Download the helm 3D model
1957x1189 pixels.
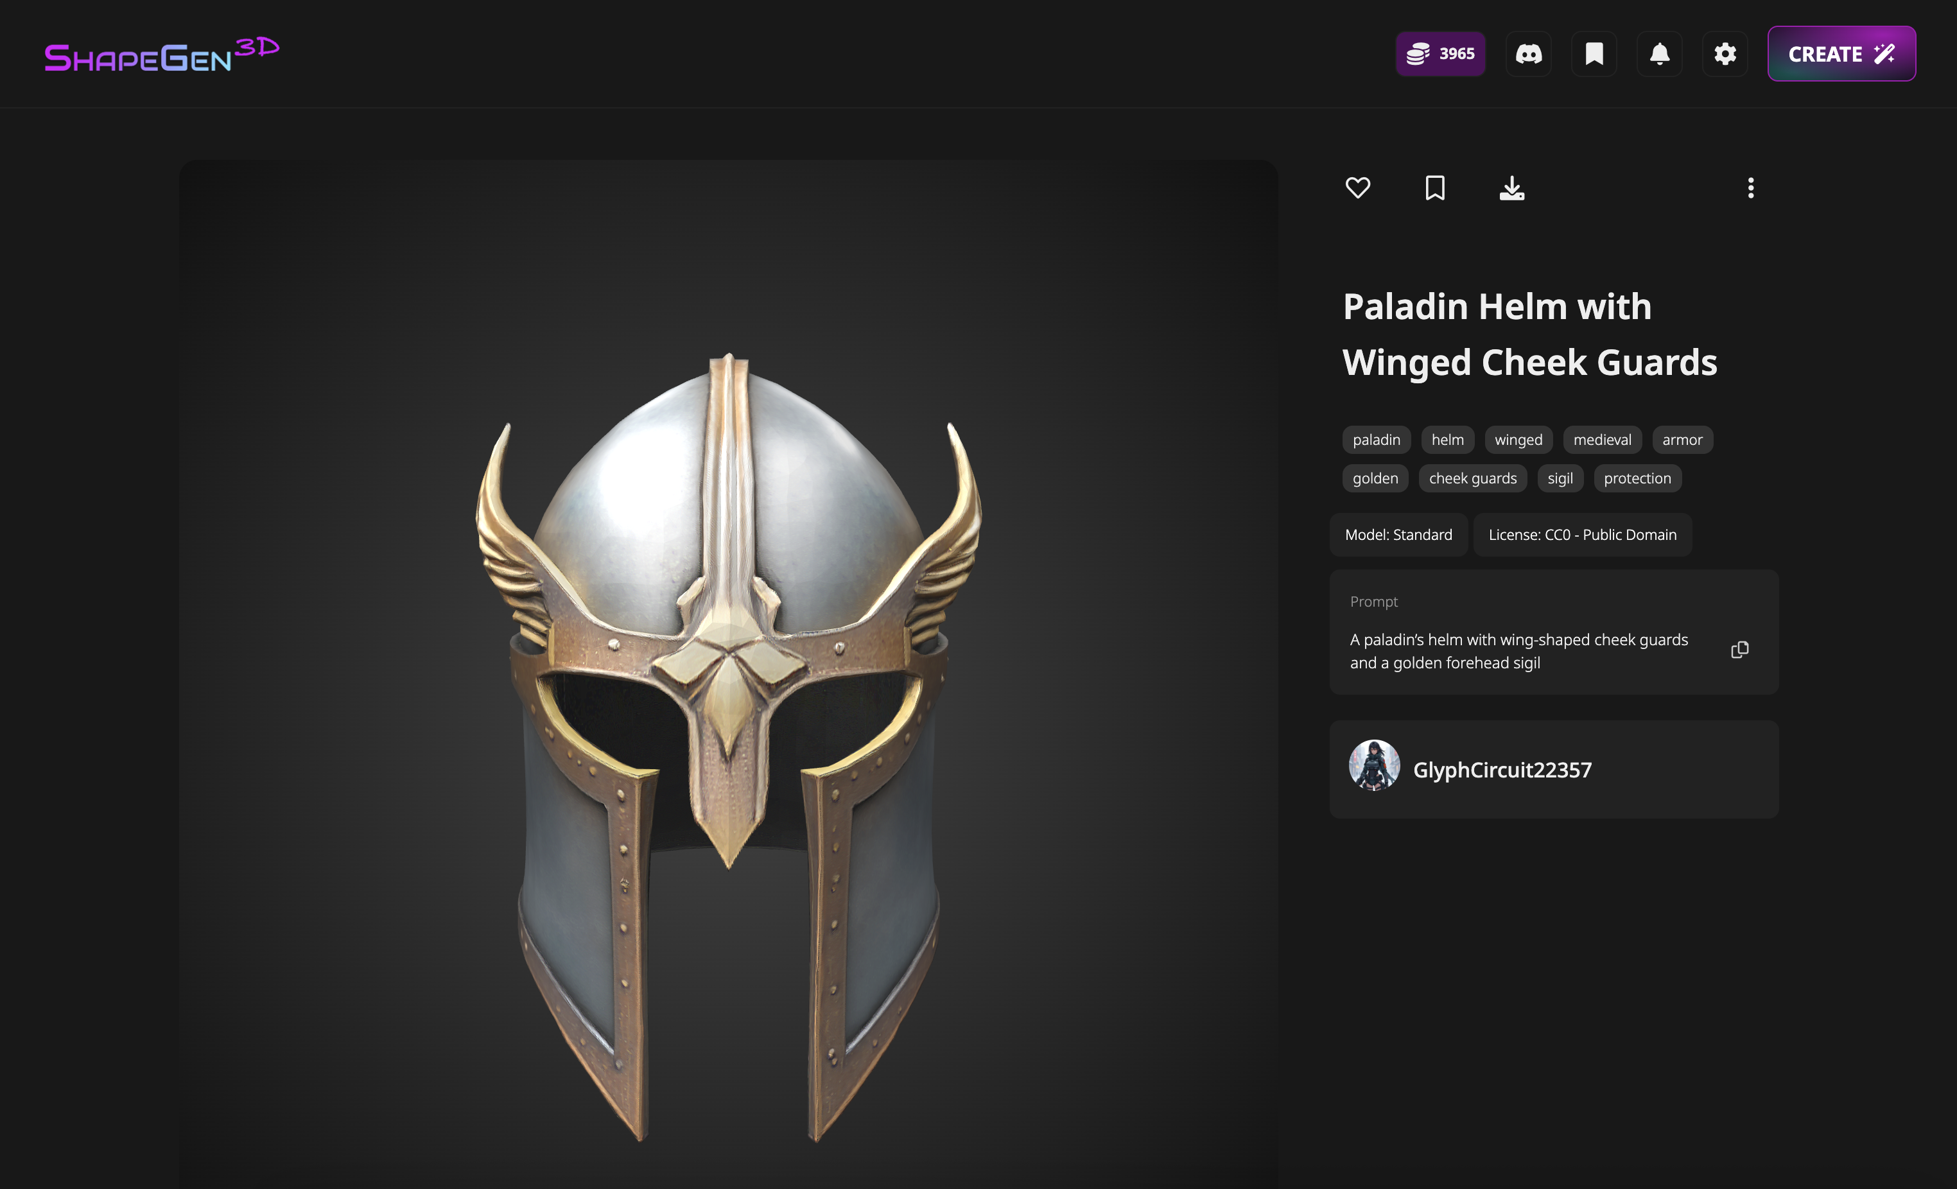tap(1511, 188)
